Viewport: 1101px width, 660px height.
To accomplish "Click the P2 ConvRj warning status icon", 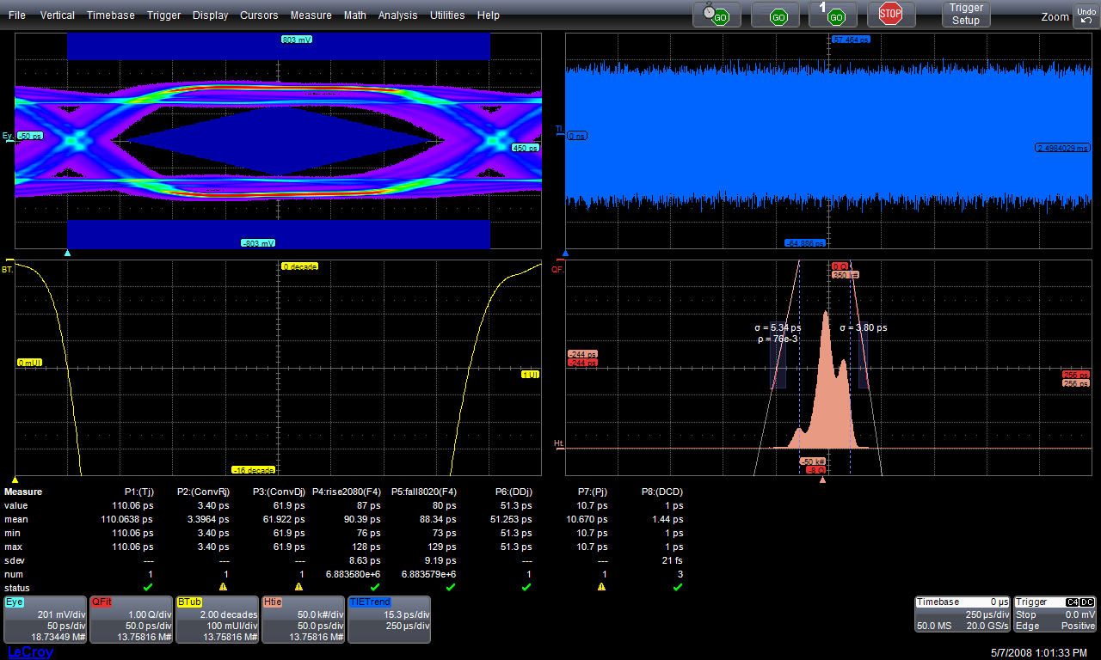I will point(223,587).
